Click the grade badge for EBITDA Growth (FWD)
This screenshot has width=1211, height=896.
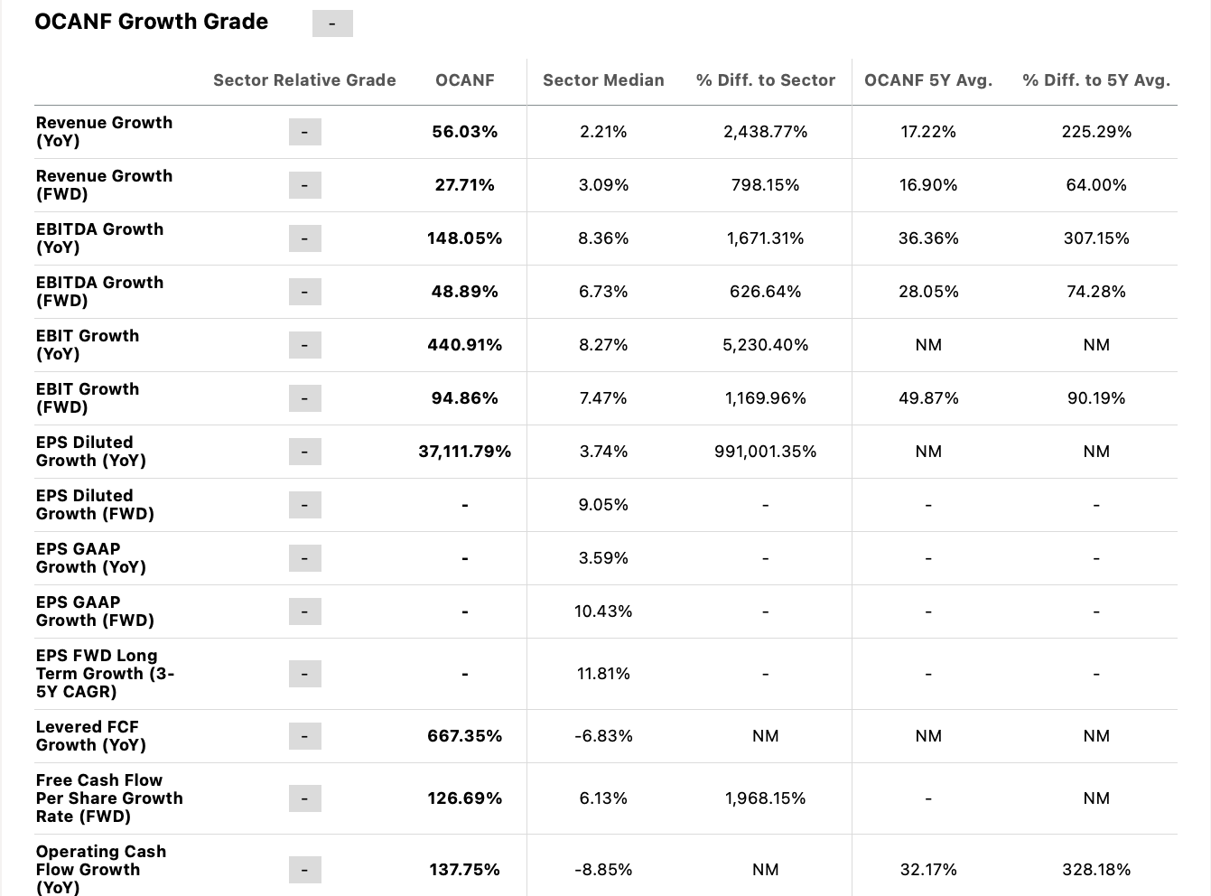(305, 292)
